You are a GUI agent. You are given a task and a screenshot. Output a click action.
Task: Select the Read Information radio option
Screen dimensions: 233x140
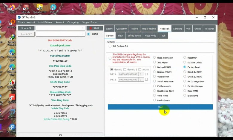pos(154,58)
